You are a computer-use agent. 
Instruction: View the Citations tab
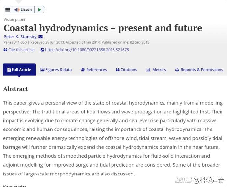click(129, 70)
